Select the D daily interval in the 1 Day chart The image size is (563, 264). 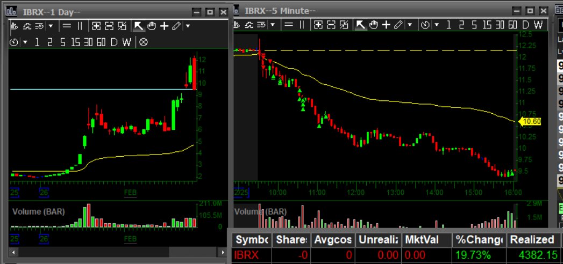(114, 42)
